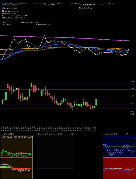Viewport: 136px width, 179px height.
Task: Click 'Intra Day Trading Price & MR' panel title
Action: tap(50, 134)
